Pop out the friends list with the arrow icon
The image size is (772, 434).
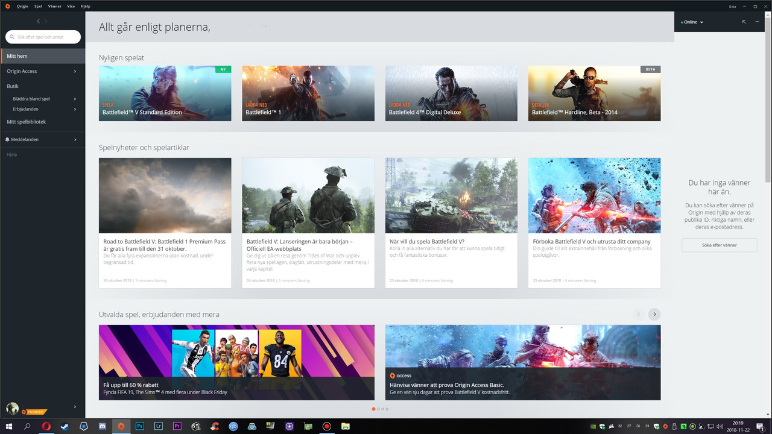[744, 22]
